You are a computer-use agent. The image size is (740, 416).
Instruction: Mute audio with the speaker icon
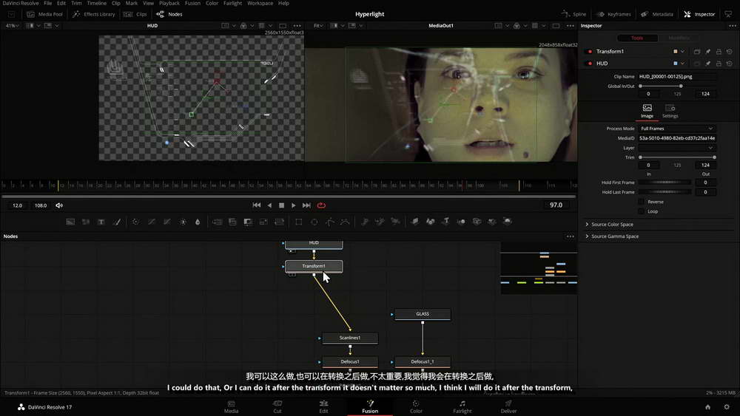point(59,205)
